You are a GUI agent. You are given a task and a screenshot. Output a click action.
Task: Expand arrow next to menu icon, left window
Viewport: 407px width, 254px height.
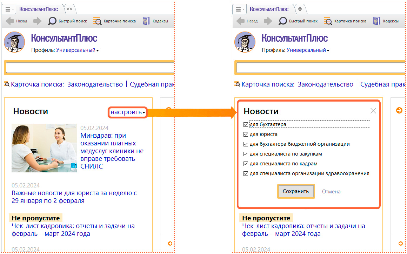coord(13,9)
